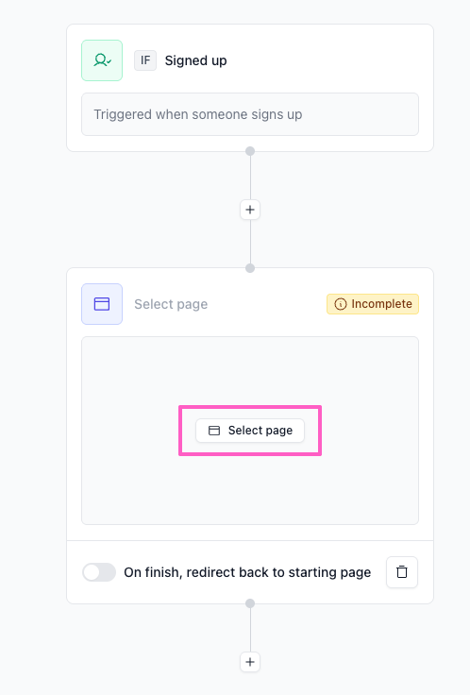Screen dimensions: 470x695
Task: Click the "Triggered when someone signs up" description box
Action: pyautogui.click(x=250, y=114)
